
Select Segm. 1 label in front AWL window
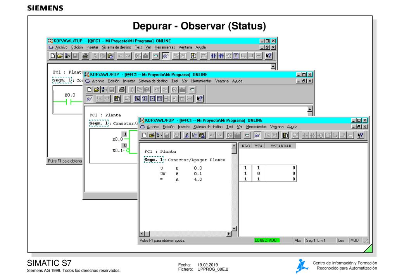tap(154, 160)
